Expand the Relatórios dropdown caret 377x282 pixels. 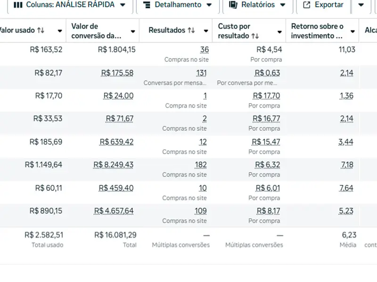click(x=283, y=5)
